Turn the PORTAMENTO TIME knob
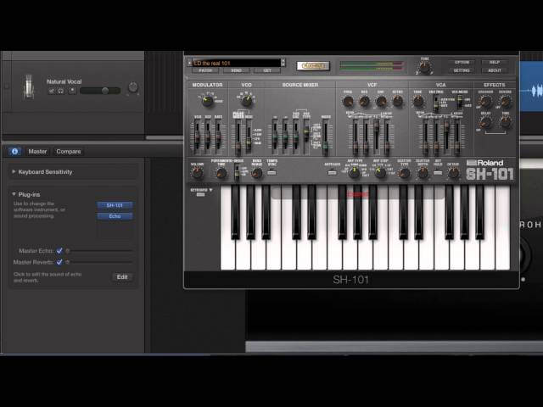The height and width of the screenshot is (407, 543). (x=221, y=173)
